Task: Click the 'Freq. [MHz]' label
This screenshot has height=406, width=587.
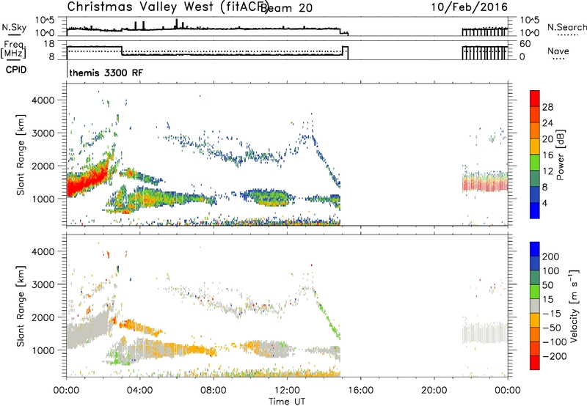Action: [x=14, y=50]
